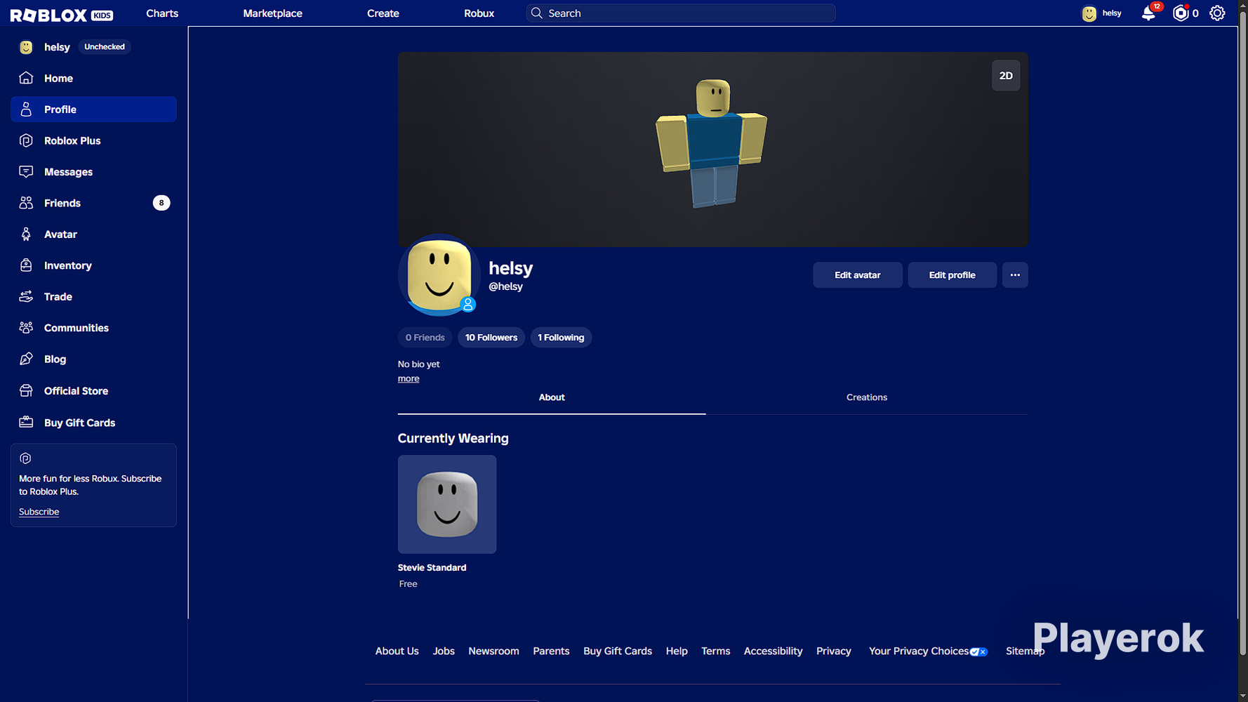This screenshot has width=1248, height=702.
Task: Open the Parents footer link
Action: [x=551, y=651]
